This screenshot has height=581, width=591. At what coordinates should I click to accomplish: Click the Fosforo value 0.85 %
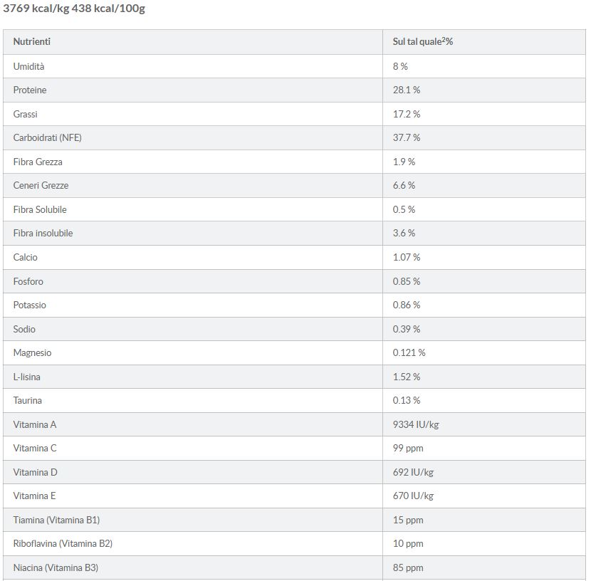(407, 281)
